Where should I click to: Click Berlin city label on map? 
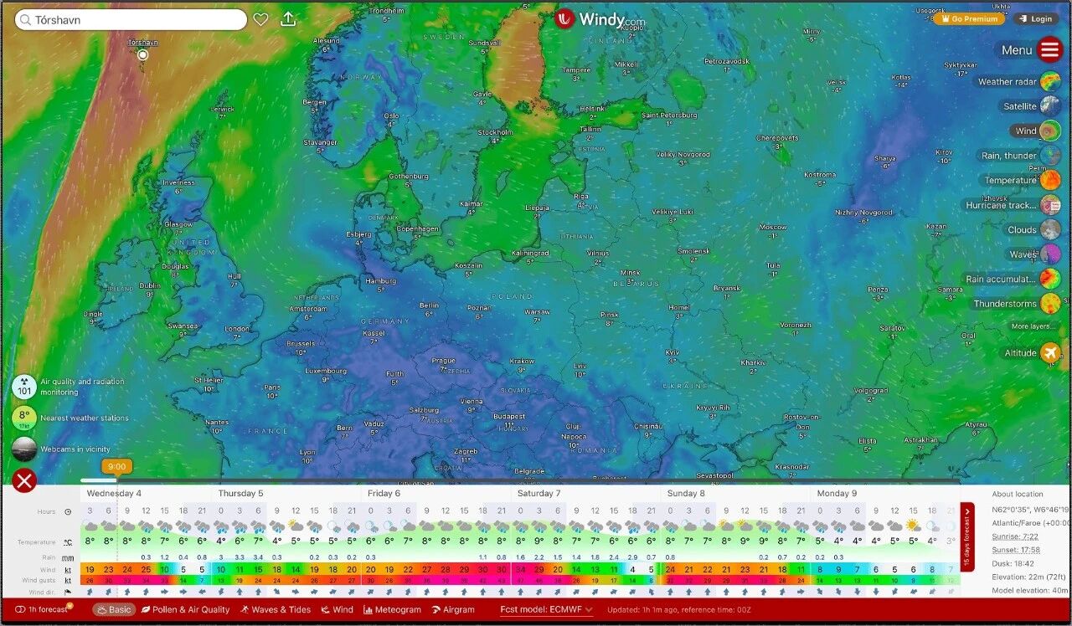click(x=429, y=305)
